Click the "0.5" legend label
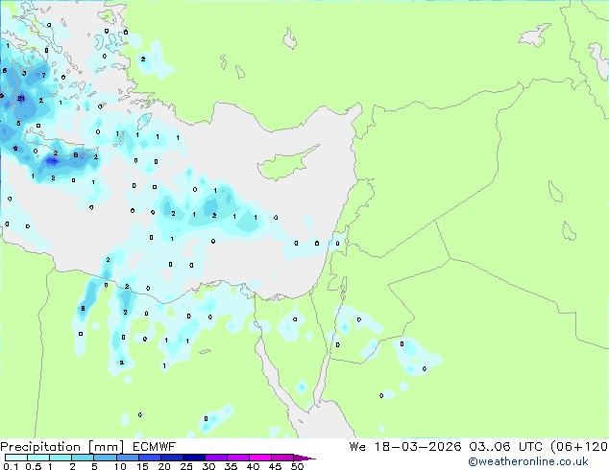This screenshot has height=470, width=609. (x=33, y=466)
